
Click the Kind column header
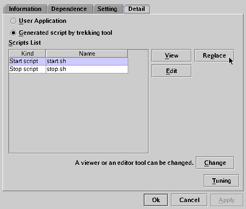coord(27,54)
